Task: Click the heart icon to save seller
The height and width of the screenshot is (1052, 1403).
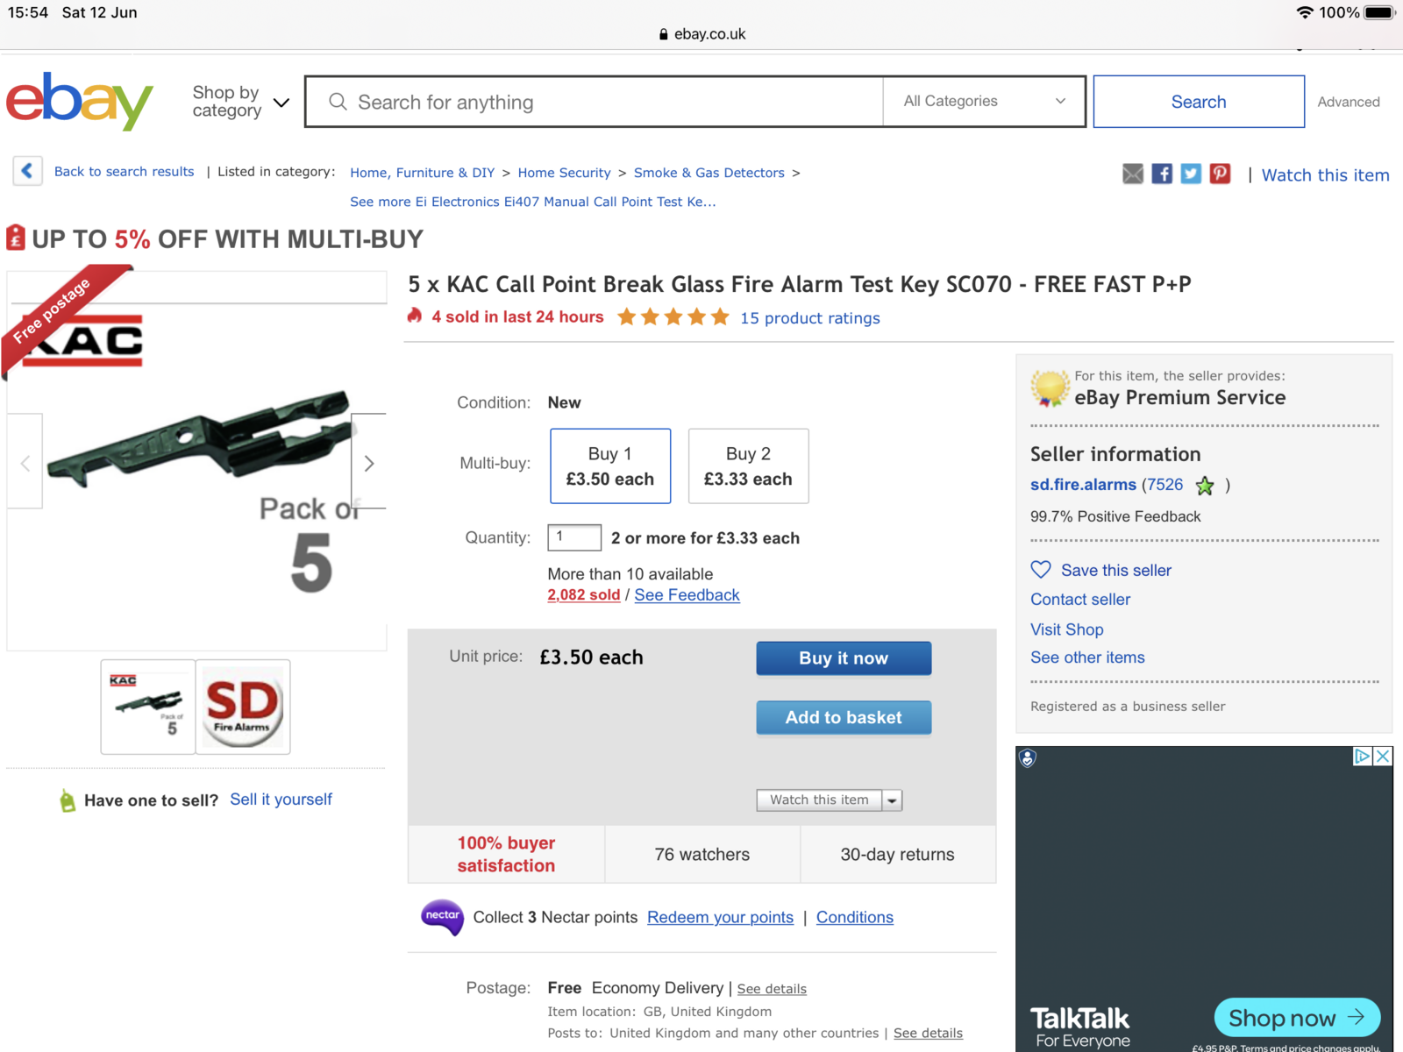Action: coord(1041,570)
